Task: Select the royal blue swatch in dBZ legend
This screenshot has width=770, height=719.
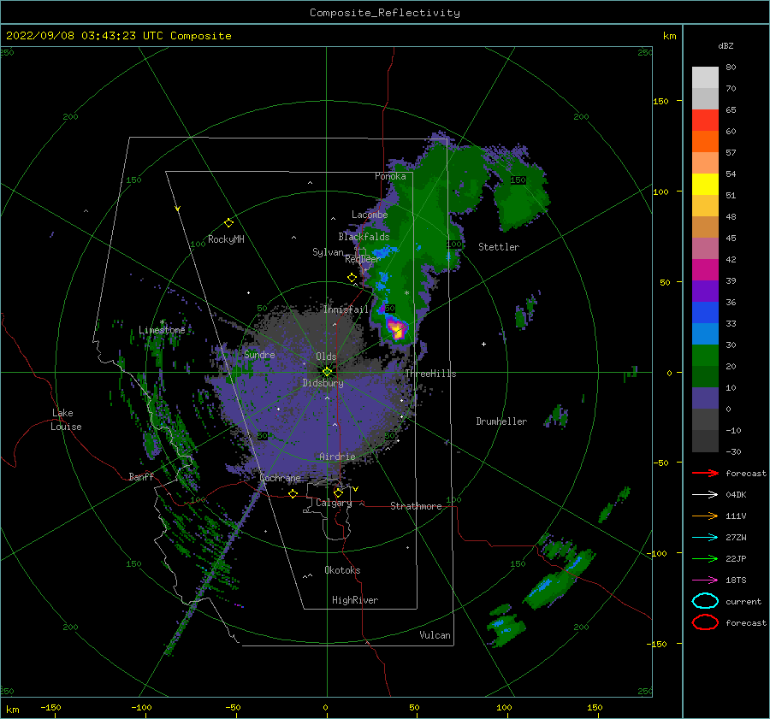Action: (705, 313)
